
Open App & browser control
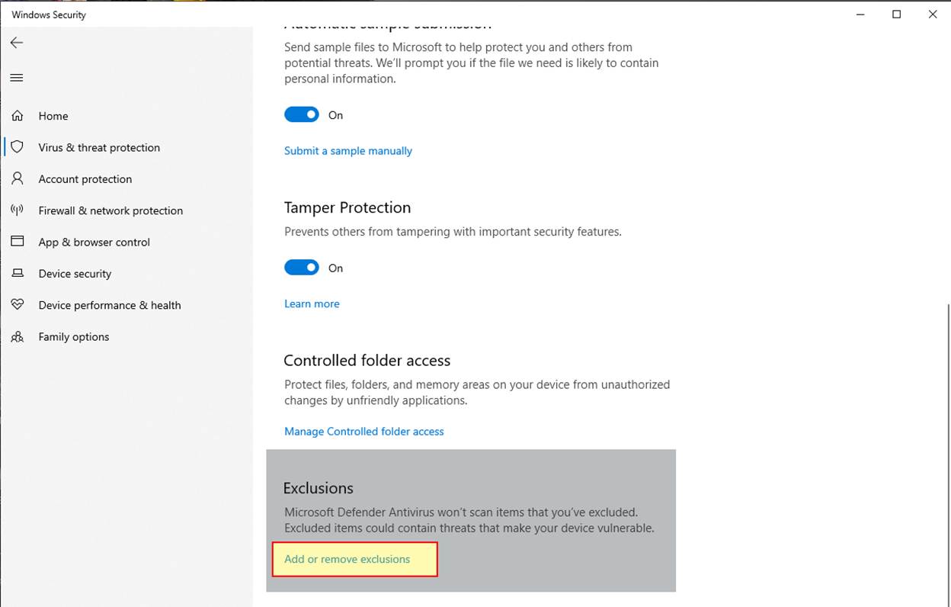[x=94, y=242]
